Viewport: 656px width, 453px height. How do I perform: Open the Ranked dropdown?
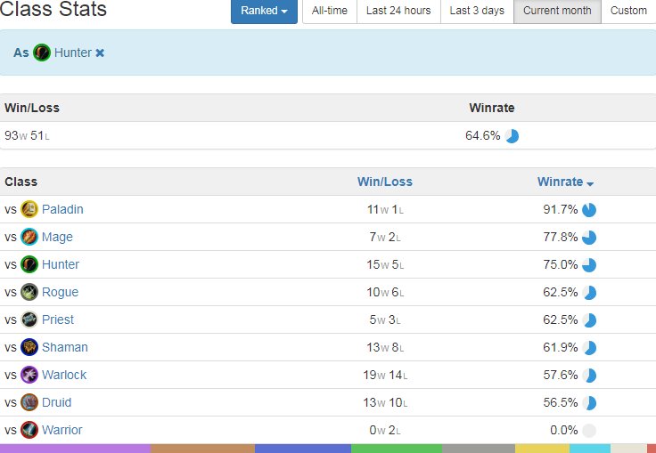pyautogui.click(x=264, y=11)
